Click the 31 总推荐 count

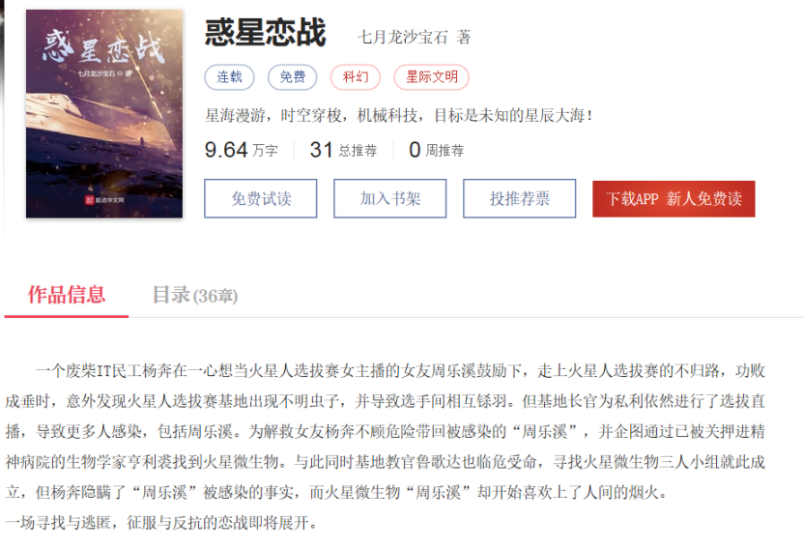coord(343,150)
